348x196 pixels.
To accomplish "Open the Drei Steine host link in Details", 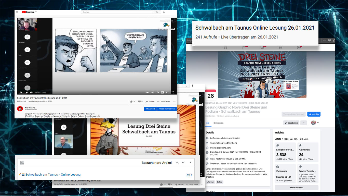I will pyautogui.click(x=232, y=143).
